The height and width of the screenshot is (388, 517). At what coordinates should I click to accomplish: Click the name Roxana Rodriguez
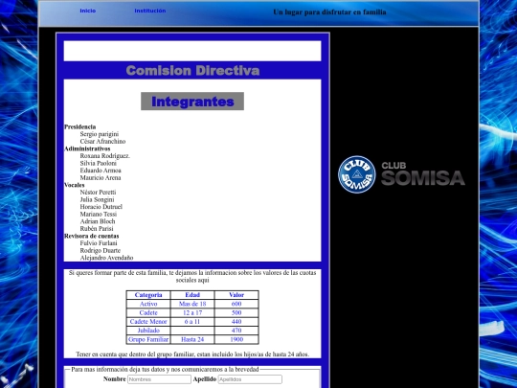point(105,156)
